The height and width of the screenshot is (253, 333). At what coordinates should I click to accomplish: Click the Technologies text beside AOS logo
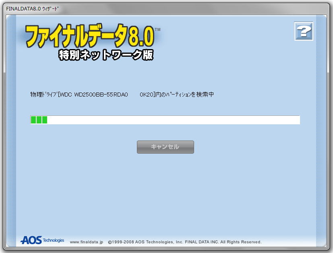tap(53, 241)
